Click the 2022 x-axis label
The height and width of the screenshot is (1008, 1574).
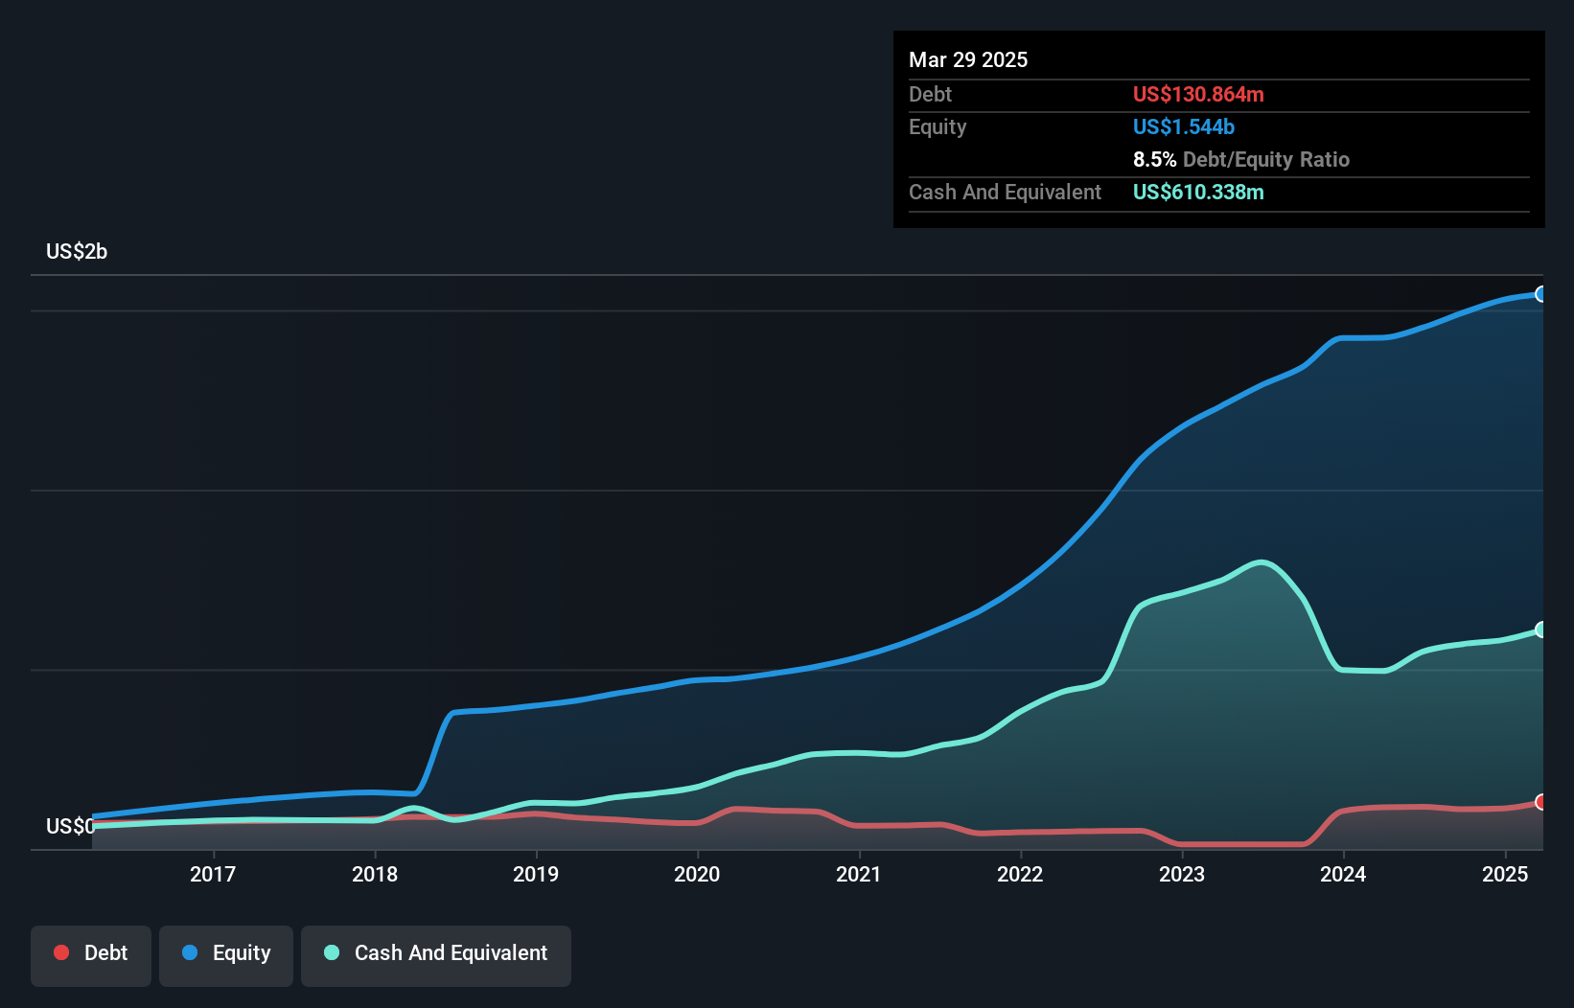[x=1020, y=874]
